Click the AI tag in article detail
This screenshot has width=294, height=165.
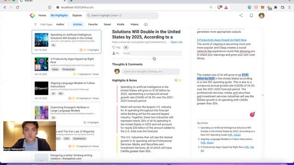(x=126, y=48)
